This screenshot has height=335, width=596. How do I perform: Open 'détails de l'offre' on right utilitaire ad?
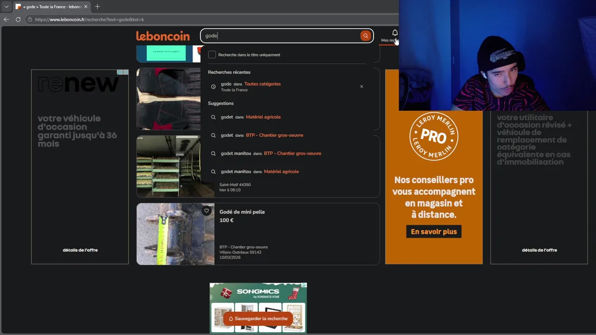(x=539, y=250)
